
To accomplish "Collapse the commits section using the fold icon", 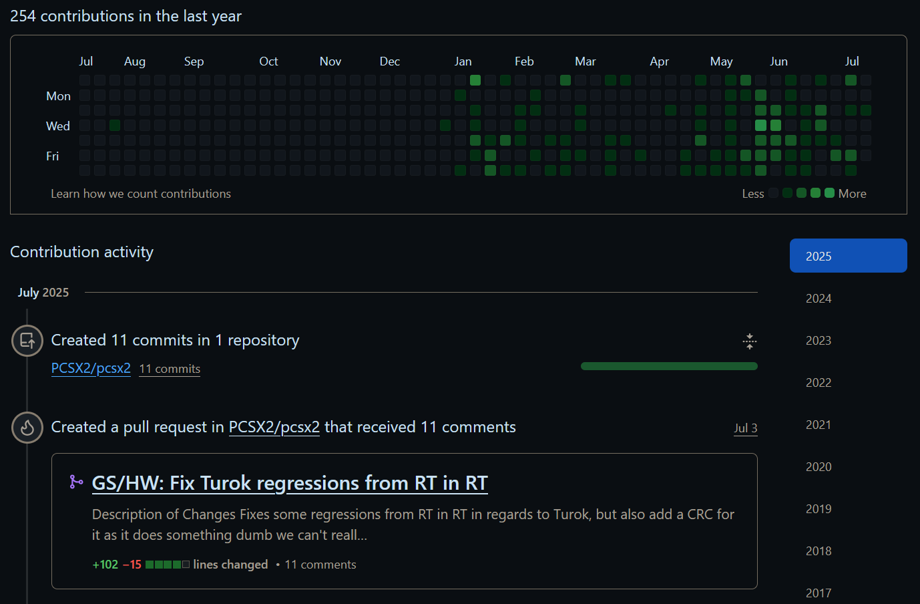I will pyautogui.click(x=750, y=341).
